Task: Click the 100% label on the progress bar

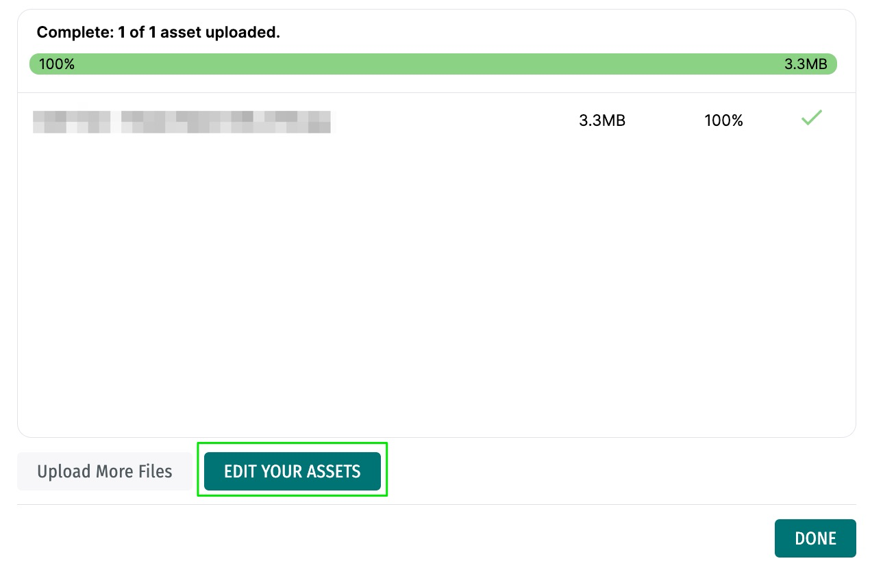Action: click(57, 64)
